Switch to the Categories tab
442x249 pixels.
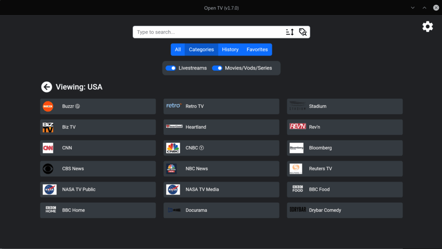pos(201,50)
